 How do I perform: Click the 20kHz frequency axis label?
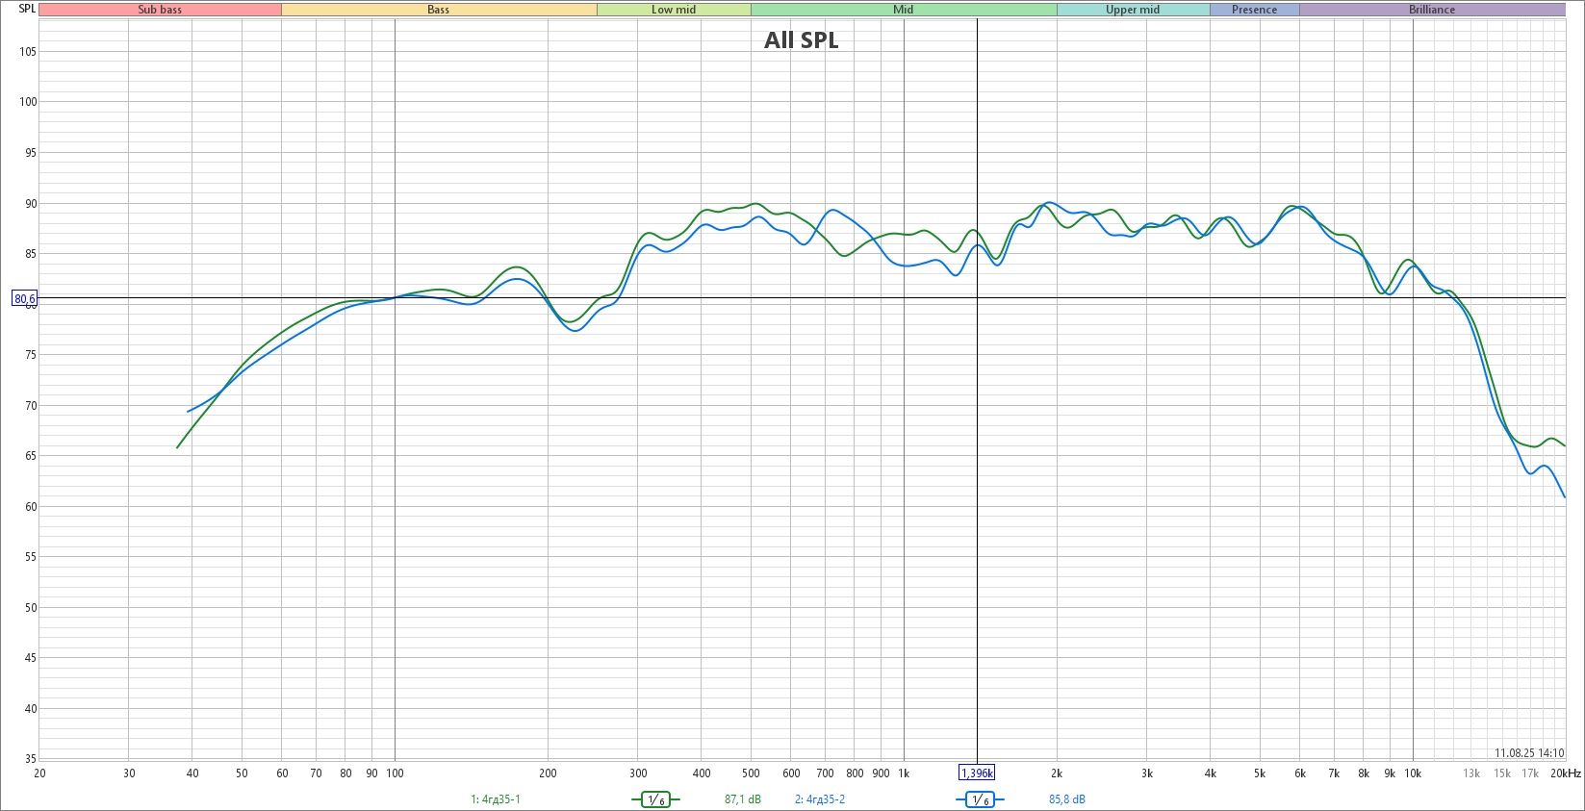[1565, 773]
